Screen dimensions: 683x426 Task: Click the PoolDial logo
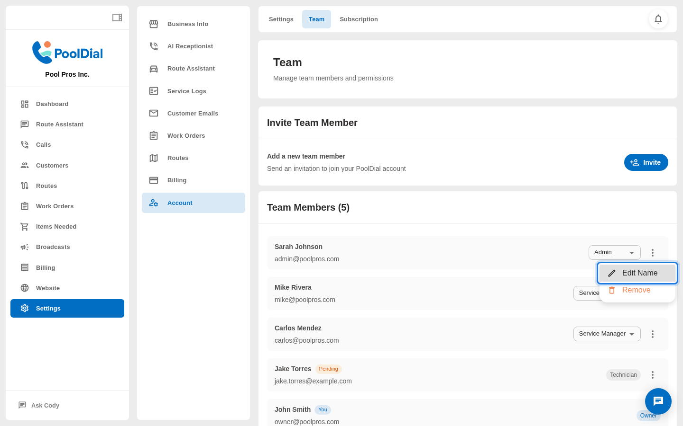pos(67,53)
